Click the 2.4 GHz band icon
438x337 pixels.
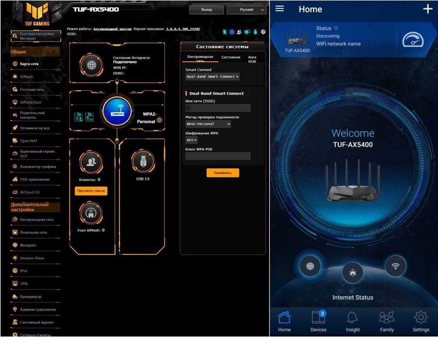point(79,117)
